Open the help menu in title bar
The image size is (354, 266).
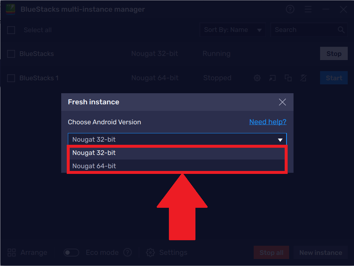(290, 9)
